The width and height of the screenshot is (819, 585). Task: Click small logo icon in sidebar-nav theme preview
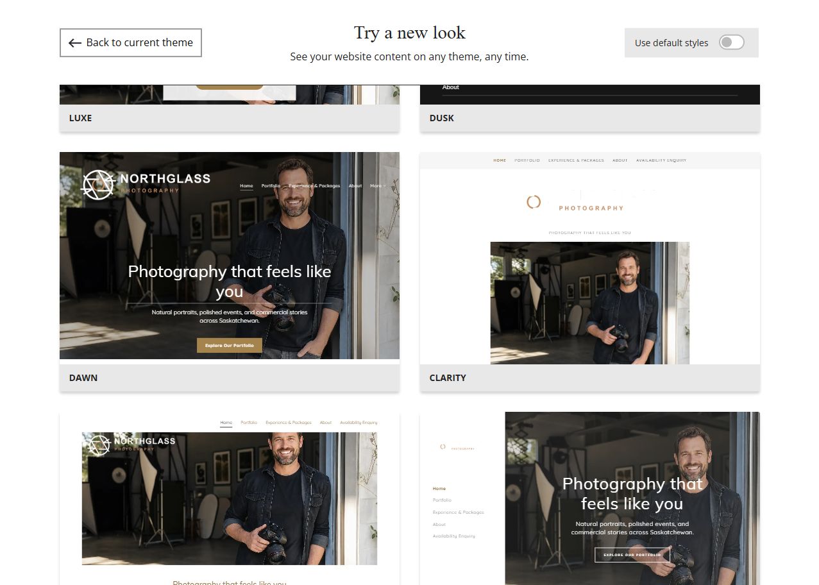pyautogui.click(x=443, y=447)
